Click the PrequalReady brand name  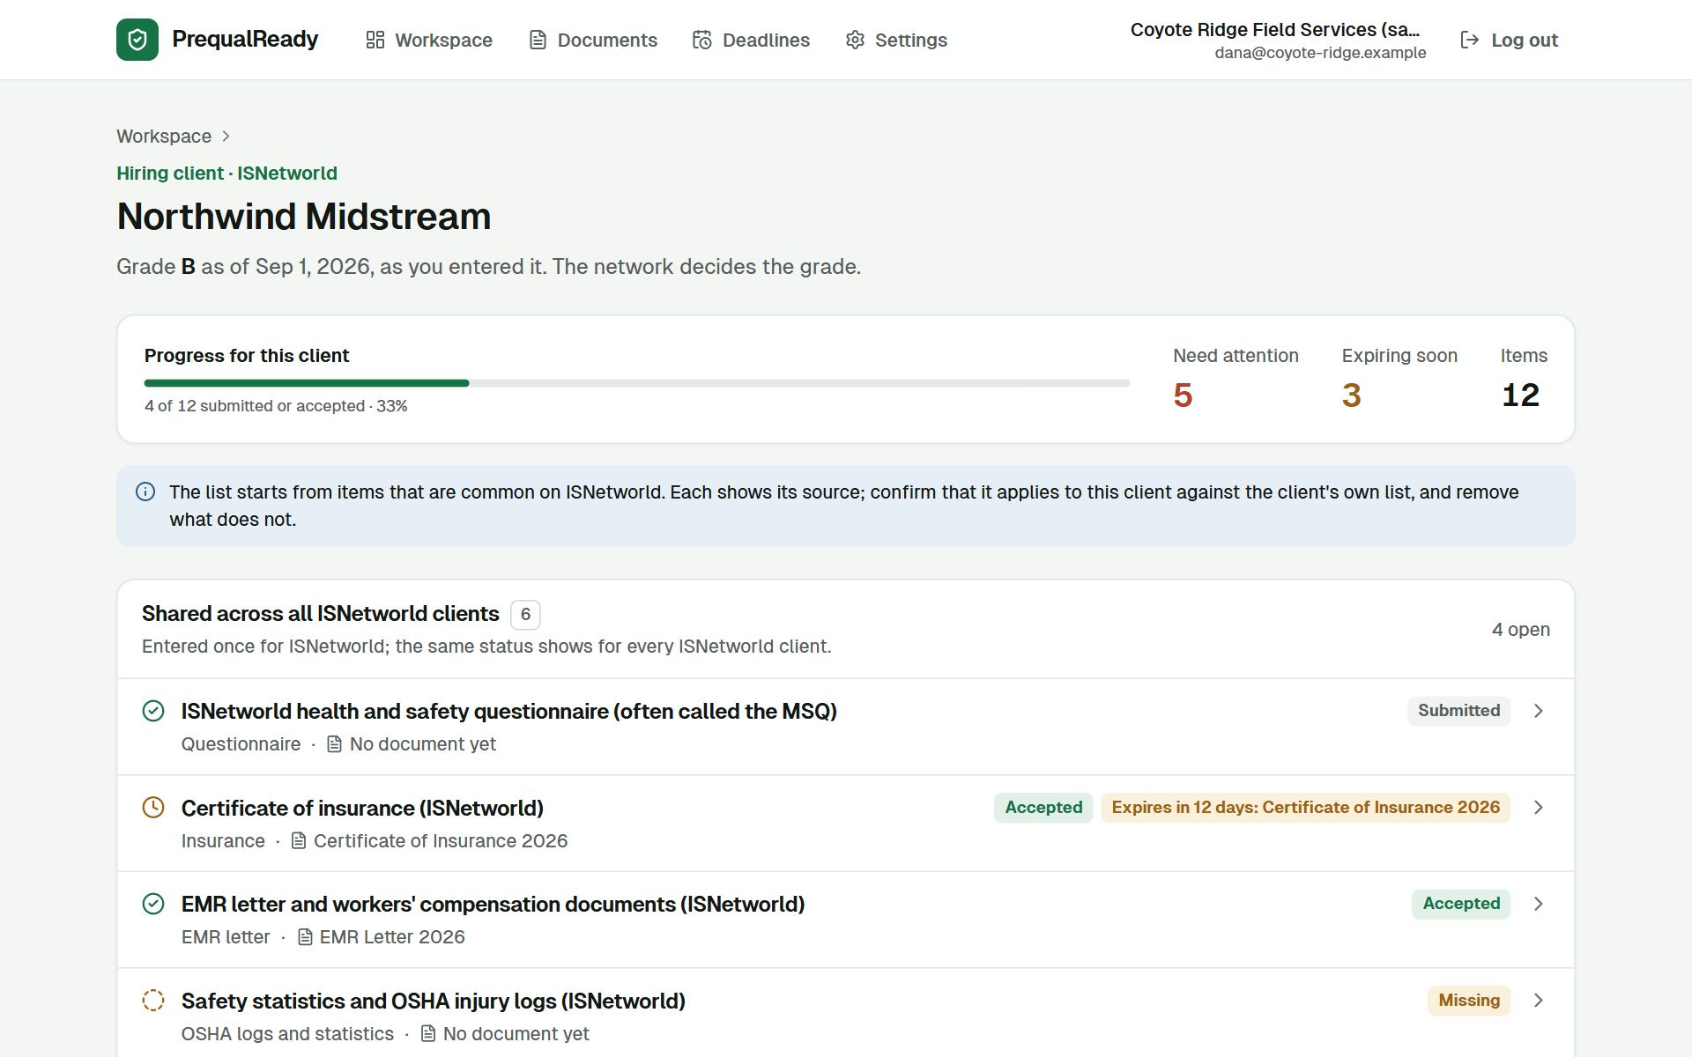coord(245,39)
